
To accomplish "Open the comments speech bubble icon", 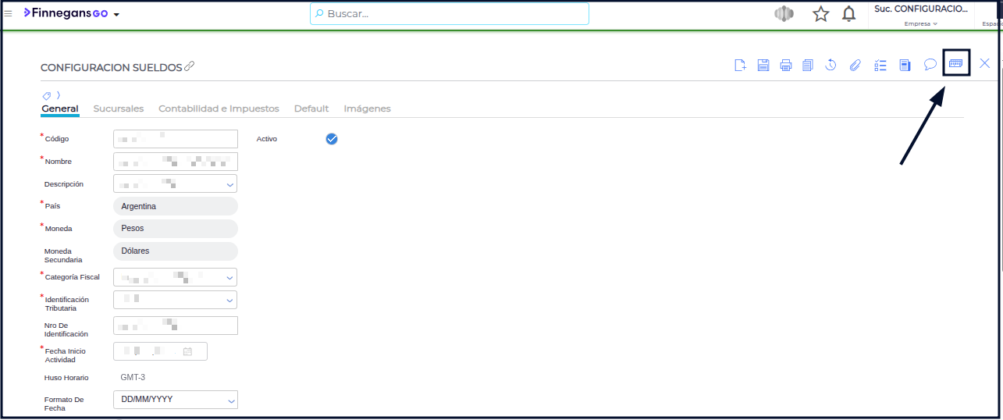I will click(930, 64).
